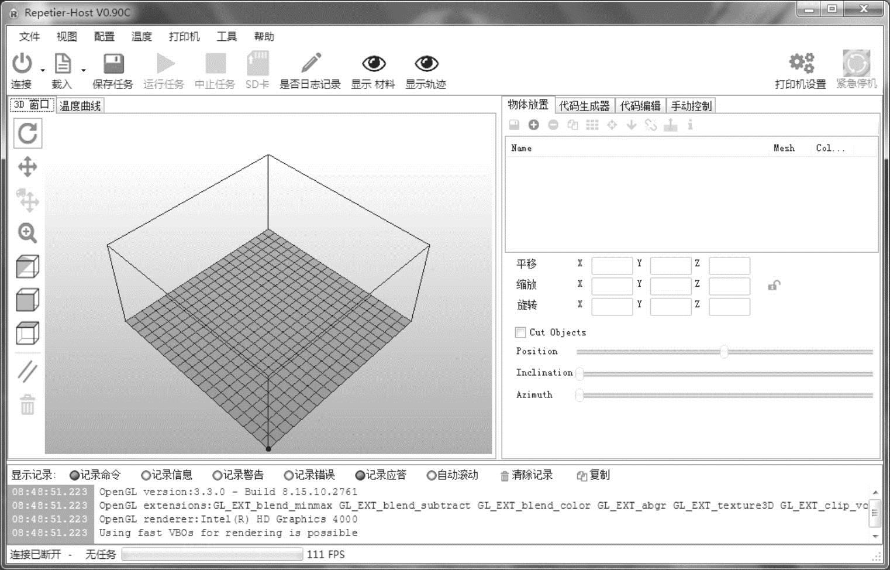The height and width of the screenshot is (570, 890).
Task: Click Emergency Stop (紧急停机) icon
Action: pos(856,63)
